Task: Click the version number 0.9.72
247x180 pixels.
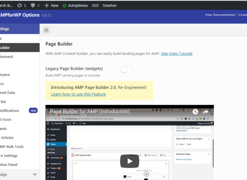Action: (x=47, y=15)
